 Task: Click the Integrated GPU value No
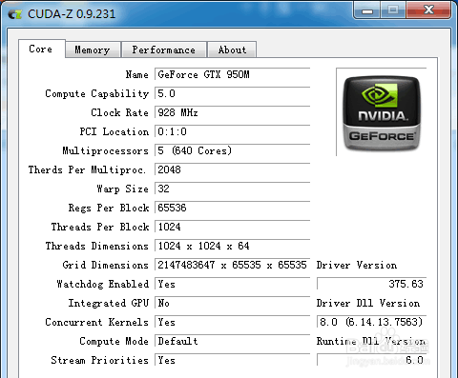coord(233,303)
